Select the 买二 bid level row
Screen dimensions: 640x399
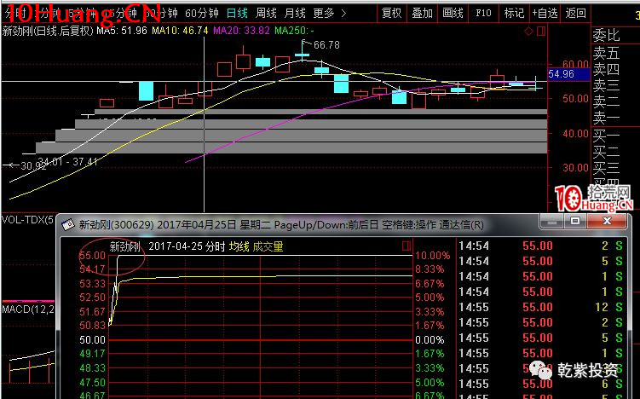click(x=606, y=152)
